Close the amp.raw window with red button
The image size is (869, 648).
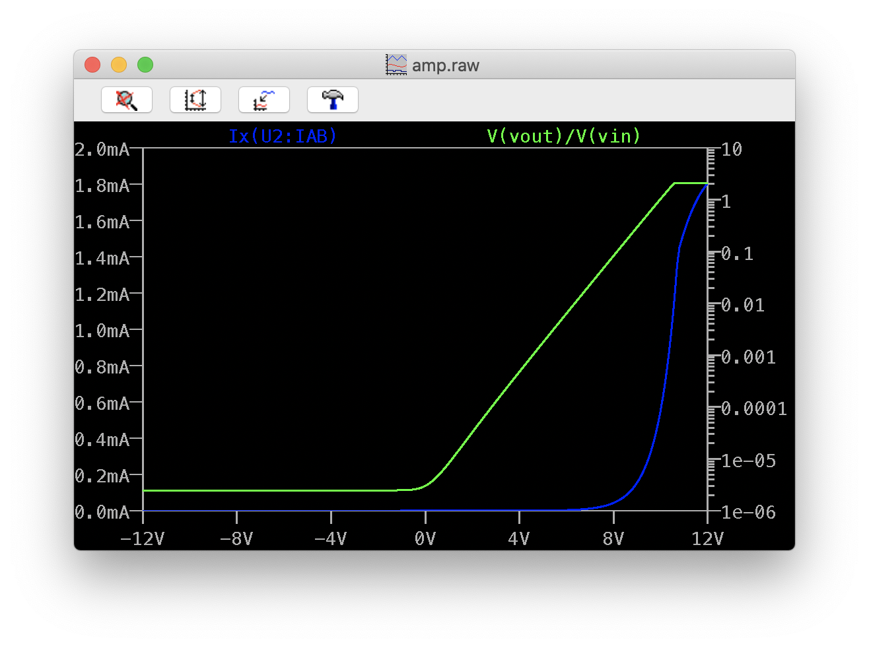(92, 65)
